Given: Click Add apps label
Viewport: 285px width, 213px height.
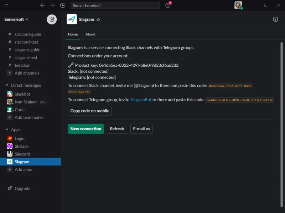Looking at the screenshot, I should pos(23,170).
